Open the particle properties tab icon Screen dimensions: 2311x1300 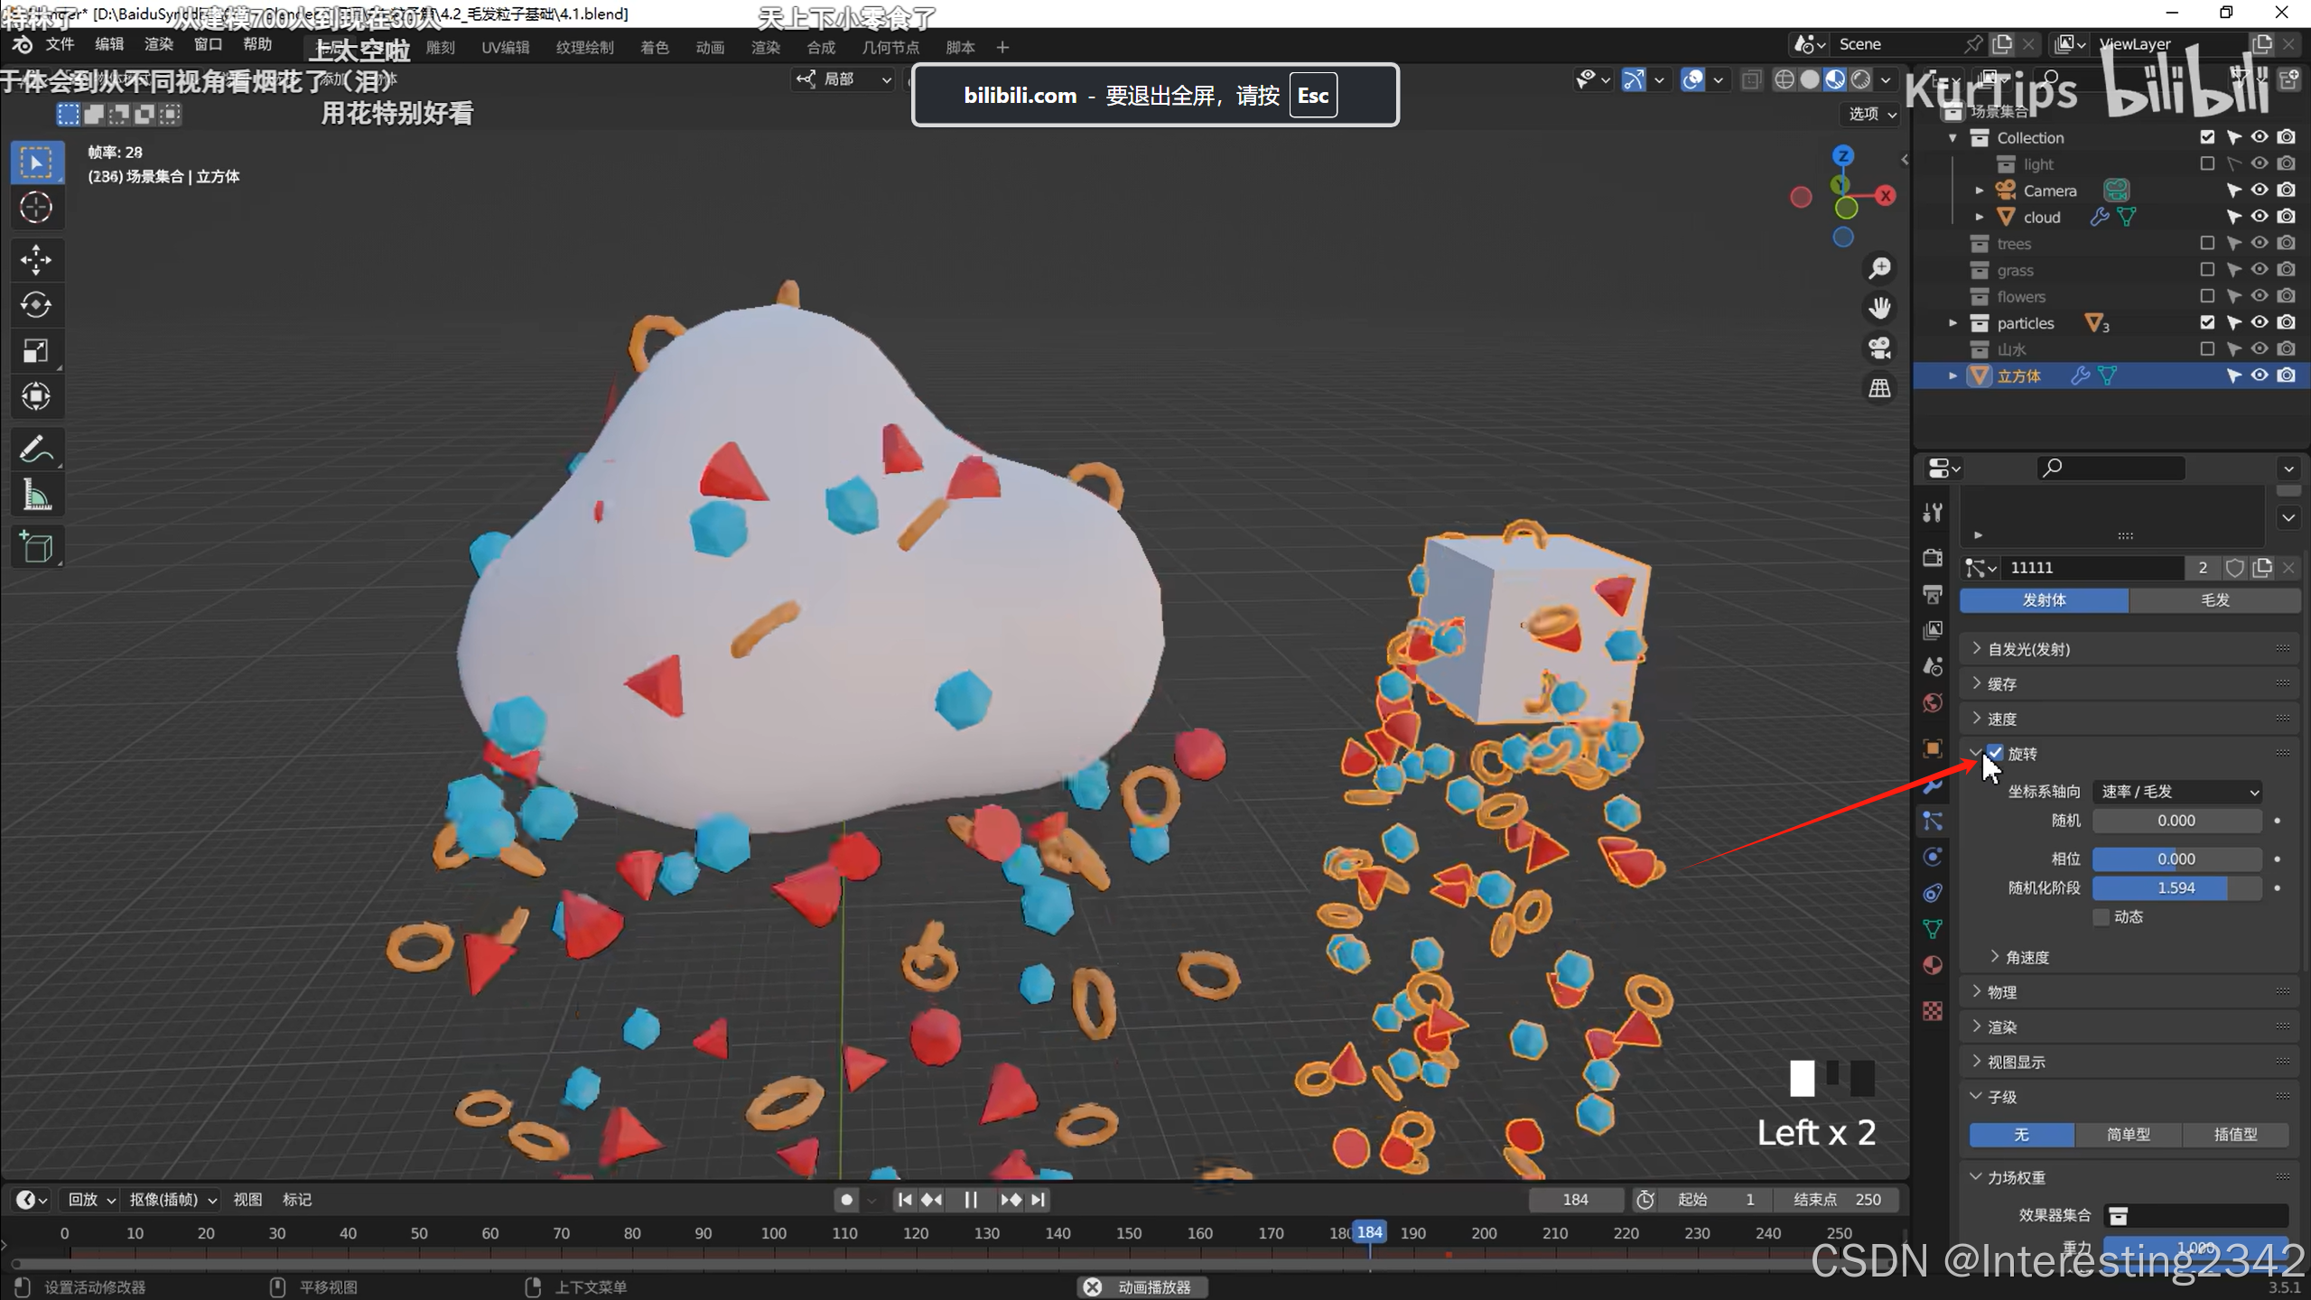pos(1933,821)
